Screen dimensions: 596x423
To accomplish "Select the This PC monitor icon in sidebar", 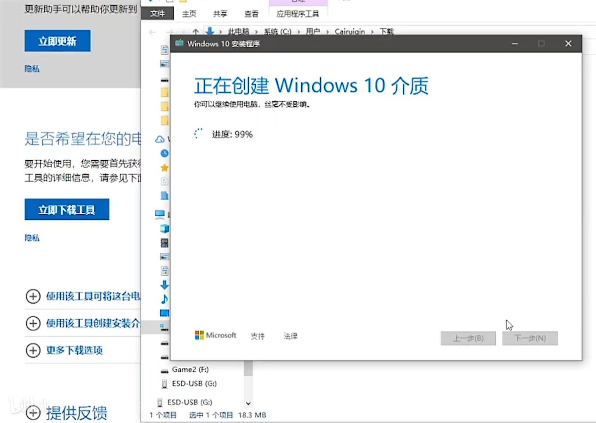I will 160,214.
